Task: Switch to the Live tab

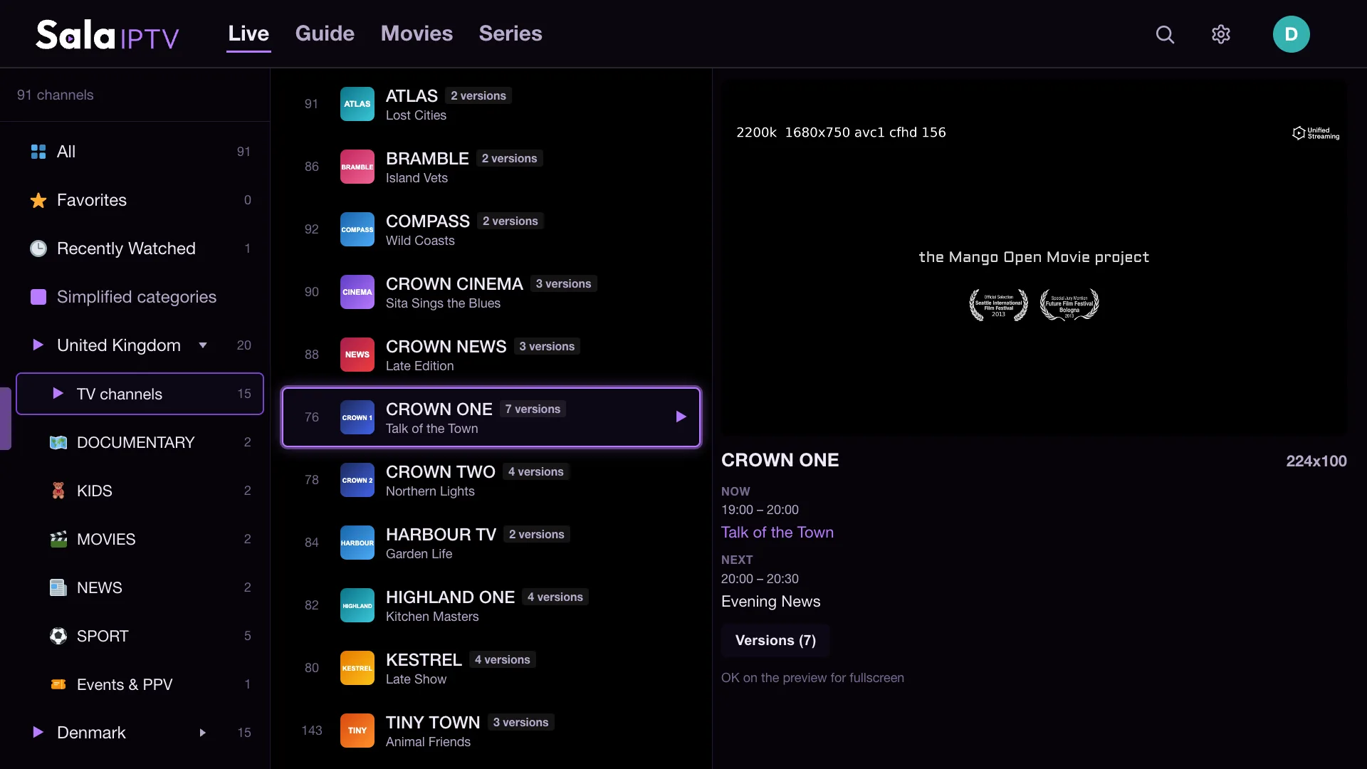Action: 248,33
